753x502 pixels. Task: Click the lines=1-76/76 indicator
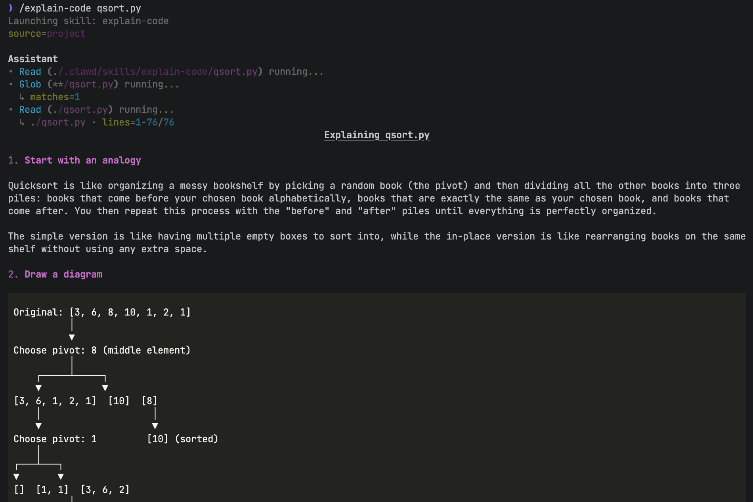138,122
